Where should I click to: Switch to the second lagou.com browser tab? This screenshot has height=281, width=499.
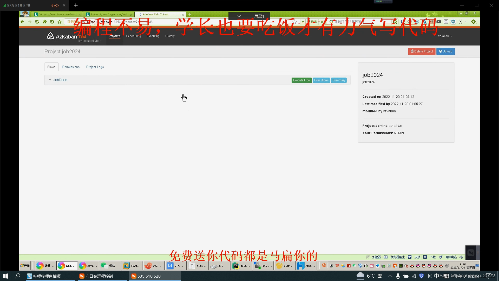pyautogui.click(x=109, y=14)
